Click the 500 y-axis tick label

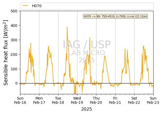tap(14, 11)
